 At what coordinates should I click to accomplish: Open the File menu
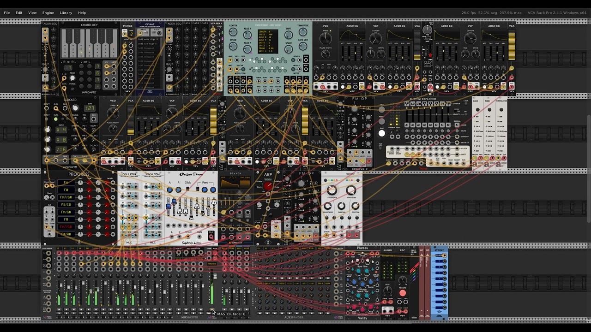[7, 12]
